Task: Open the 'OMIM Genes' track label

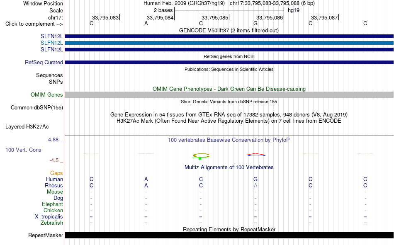Action: (47, 95)
